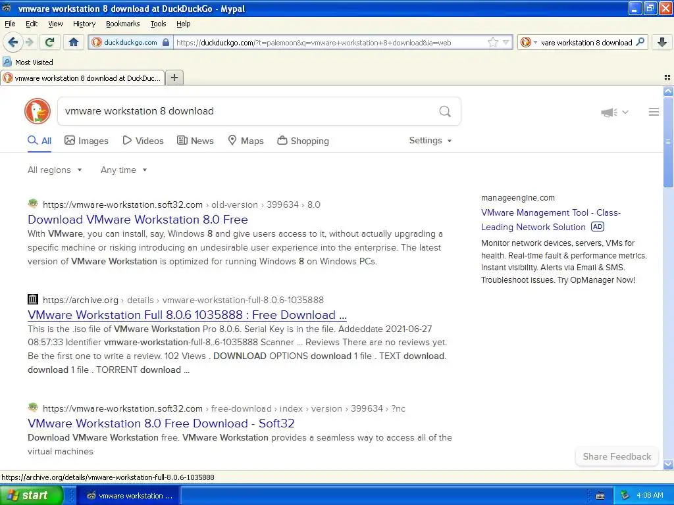
Task: Click the magnifier in the browser search box
Action: click(640, 41)
